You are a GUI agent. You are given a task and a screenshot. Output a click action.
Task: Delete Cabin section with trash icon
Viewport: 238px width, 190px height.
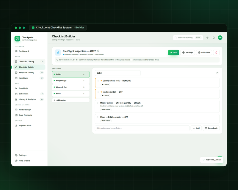[217, 73]
